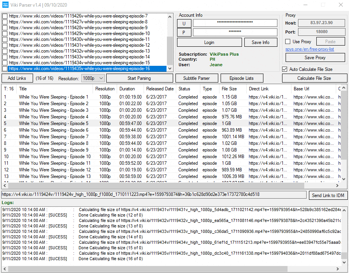Screen dimensions: 349x273
Task: Sort by Duration column header
Action: point(130,89)
